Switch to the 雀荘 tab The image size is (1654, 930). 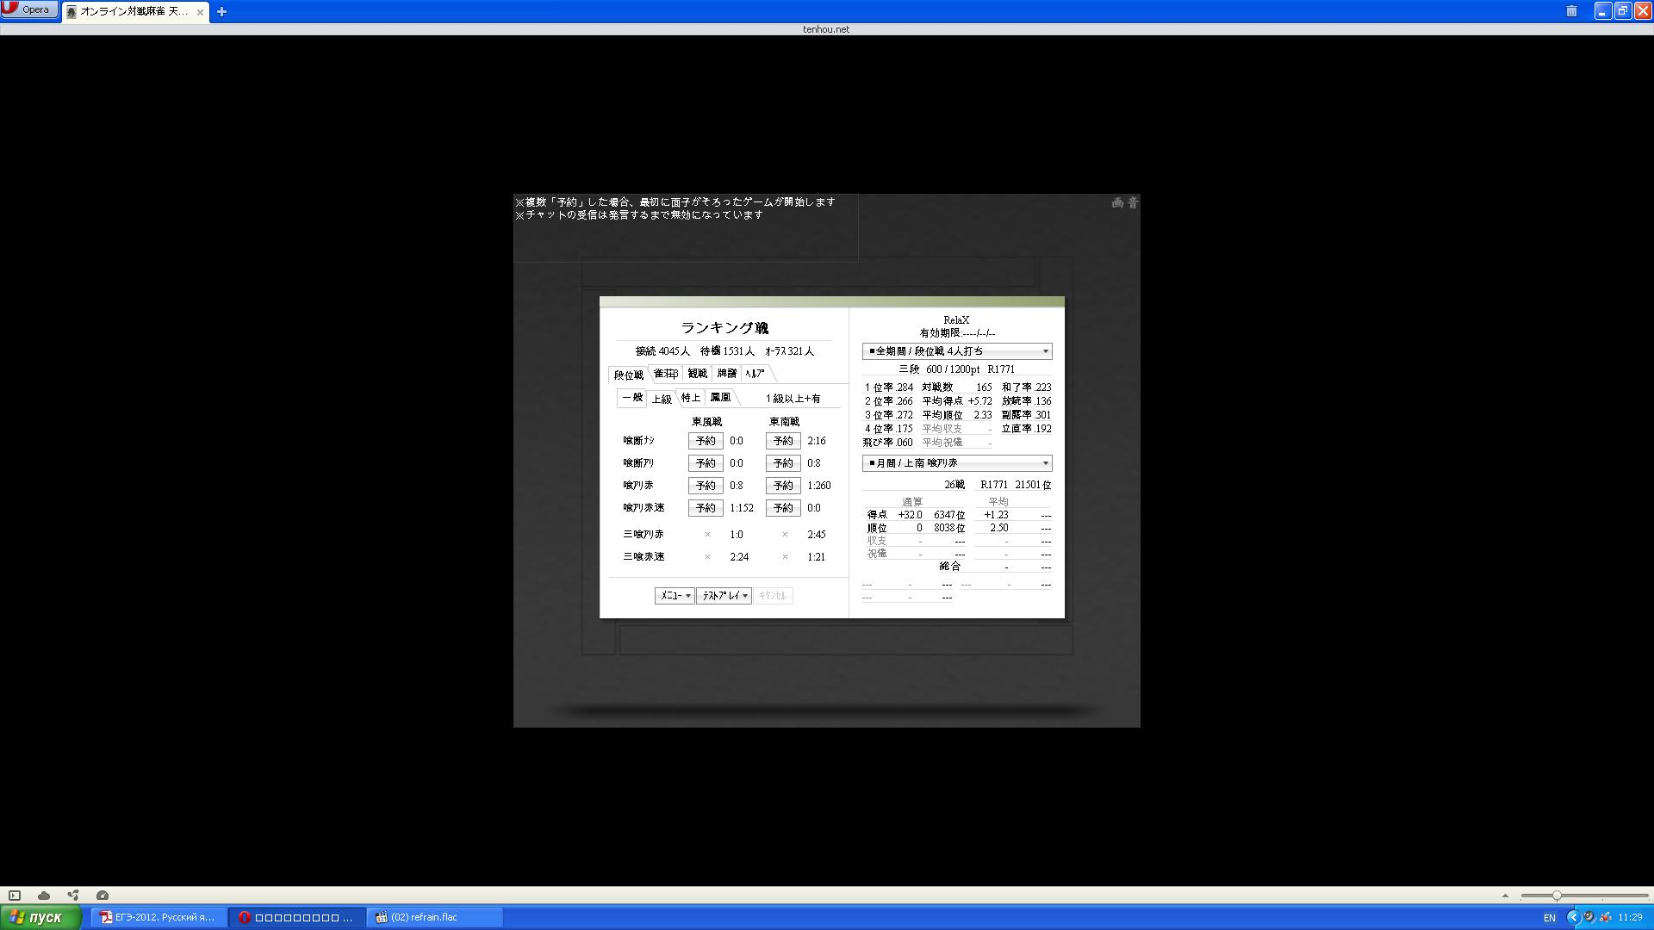pos(666,374)
